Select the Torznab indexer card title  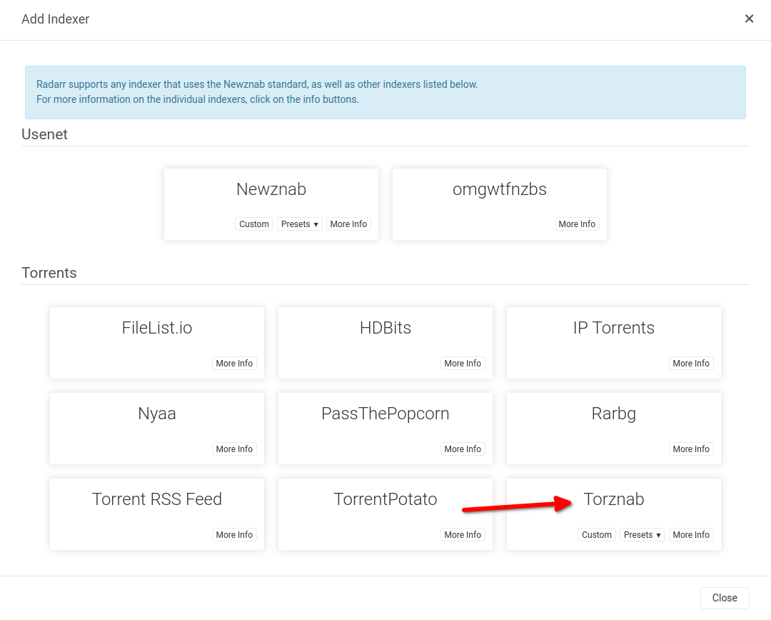coord(614,499)
